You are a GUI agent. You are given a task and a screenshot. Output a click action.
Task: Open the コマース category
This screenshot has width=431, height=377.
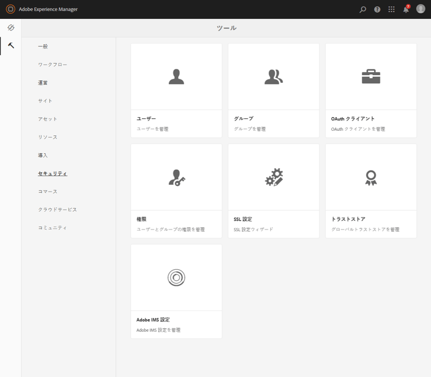(x=48, y=191)
